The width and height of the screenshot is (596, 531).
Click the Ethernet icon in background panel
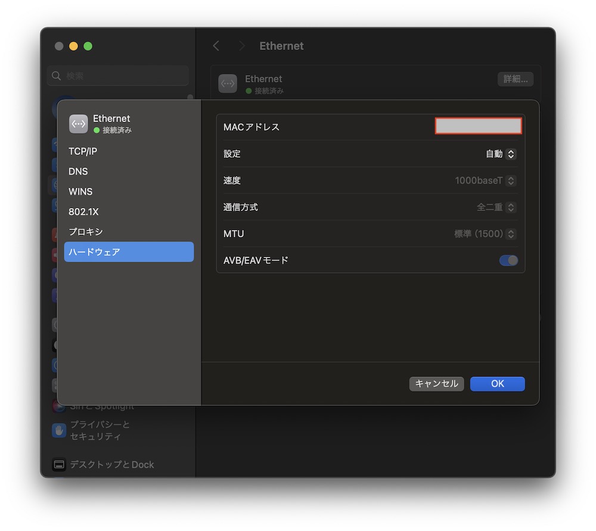(x=228, y=83)
